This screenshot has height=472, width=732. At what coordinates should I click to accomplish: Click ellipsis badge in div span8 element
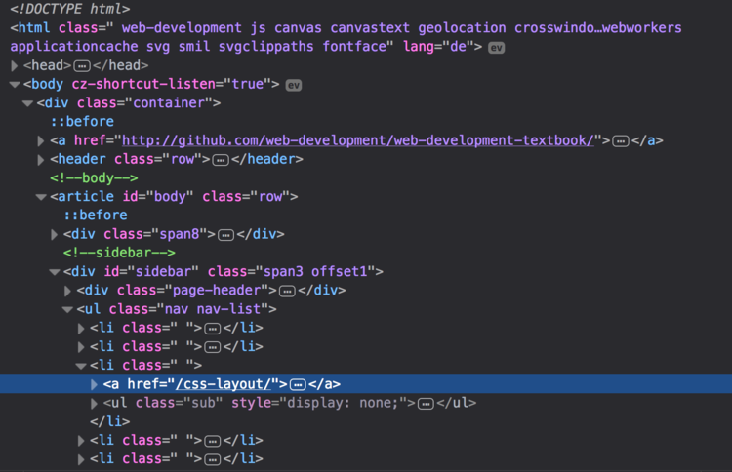coord(226,235)
